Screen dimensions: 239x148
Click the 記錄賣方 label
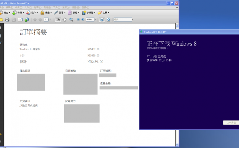point(71,101)
